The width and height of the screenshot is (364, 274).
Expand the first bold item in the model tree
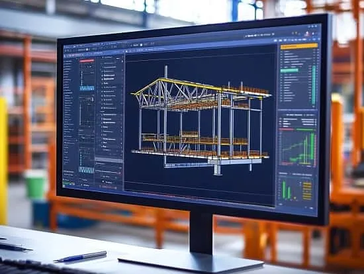(102, 75)
